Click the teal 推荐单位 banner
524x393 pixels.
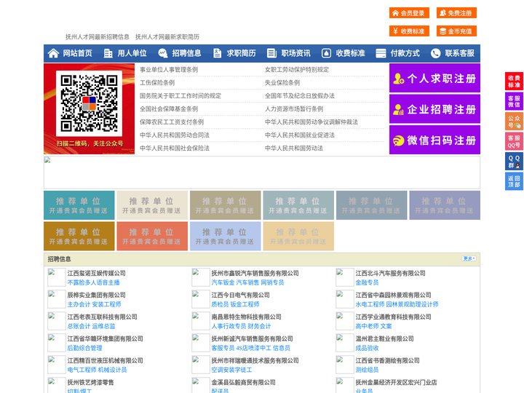(79, 205)
